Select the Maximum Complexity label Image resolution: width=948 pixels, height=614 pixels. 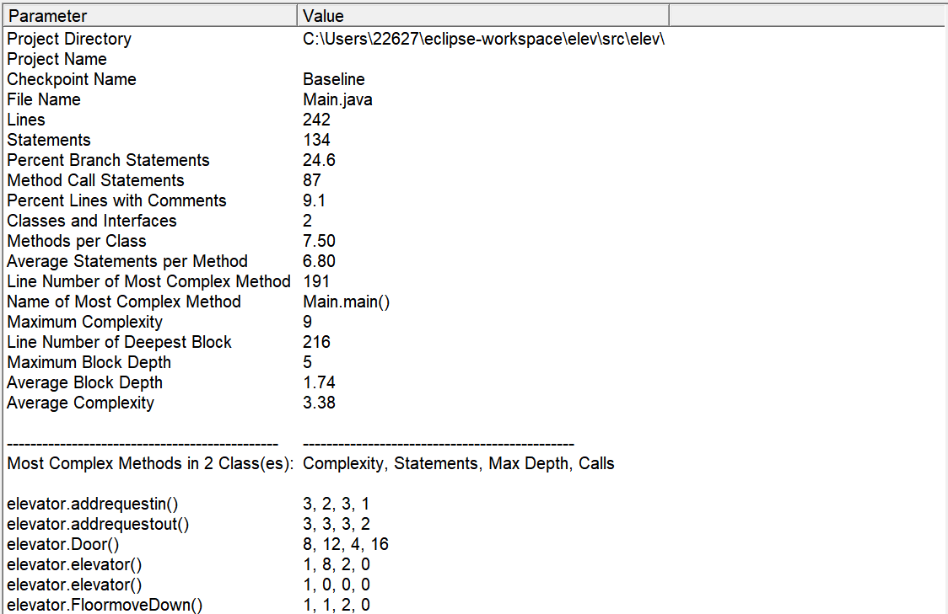pyautogui.click(x=84, y=323)
